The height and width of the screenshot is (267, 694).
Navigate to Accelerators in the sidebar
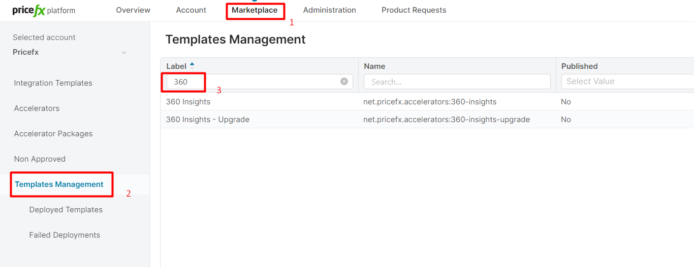point(37,108)
